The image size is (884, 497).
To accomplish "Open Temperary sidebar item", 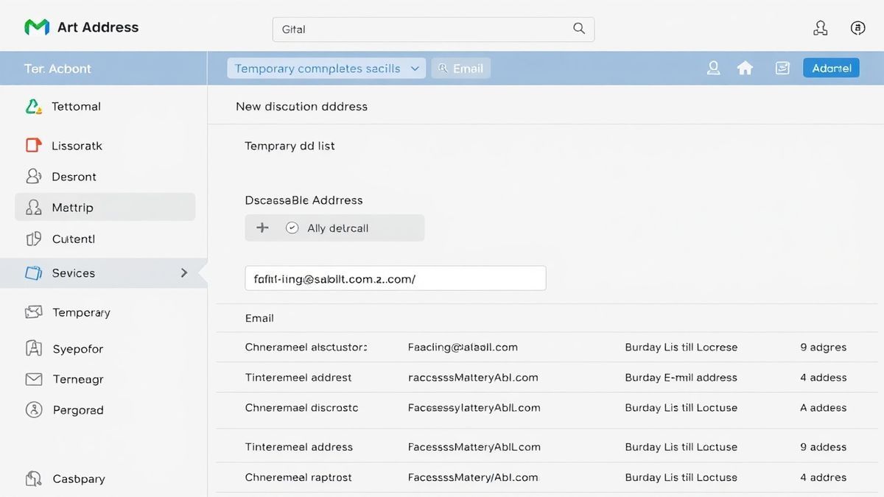I will [81, 312].
